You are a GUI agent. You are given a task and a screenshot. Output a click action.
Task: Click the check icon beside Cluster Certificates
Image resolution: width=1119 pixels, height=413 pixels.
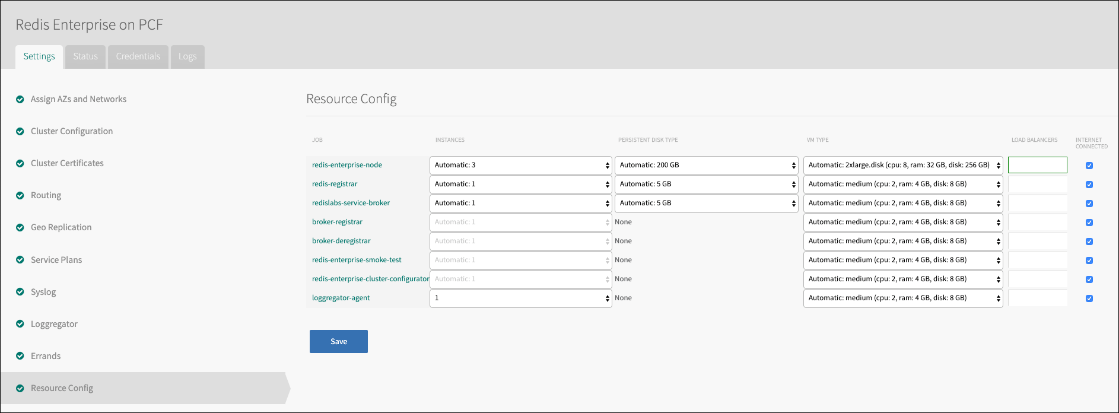pos(20,164)
